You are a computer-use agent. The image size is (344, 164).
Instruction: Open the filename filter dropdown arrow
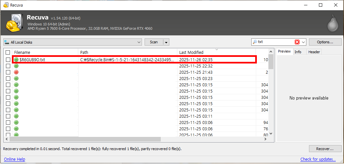[x=303, y=42]
